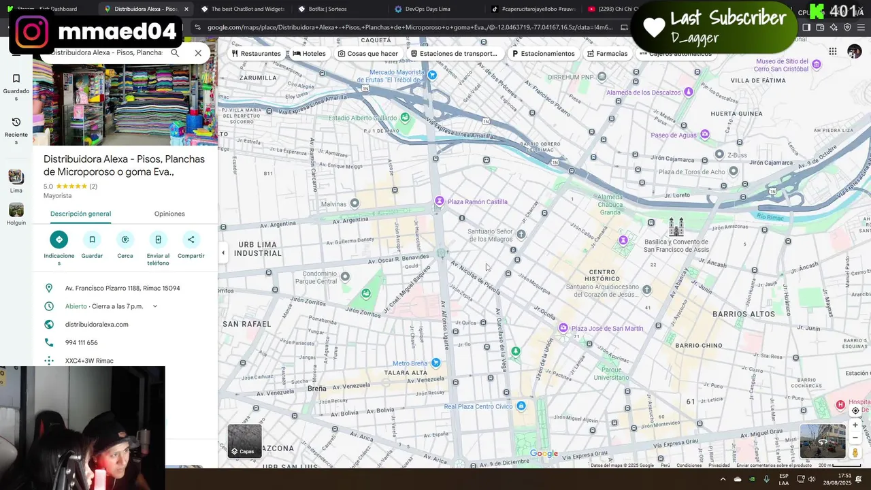Select the Farmacias chip
871x490 pixels.
click(x=606, y=54)
